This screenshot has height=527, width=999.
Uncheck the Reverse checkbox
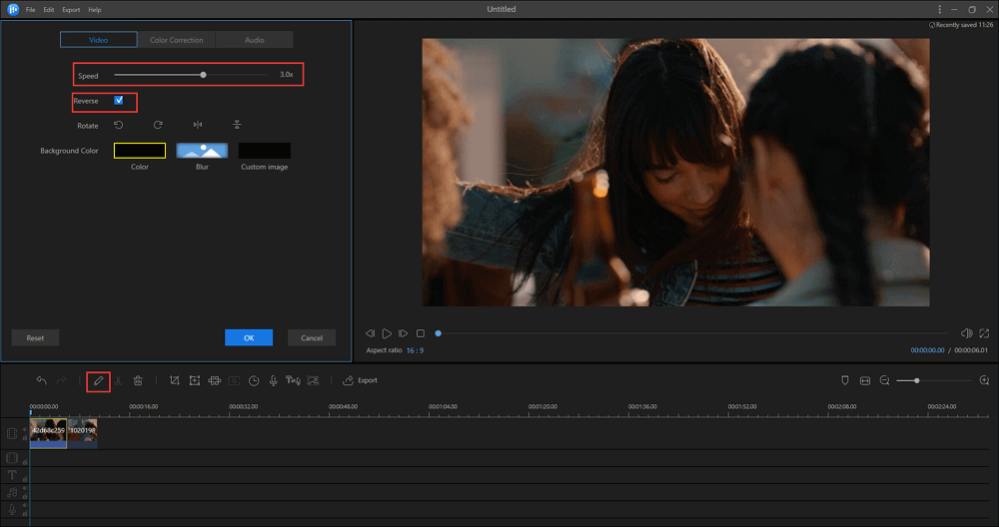tap(119, 101)
